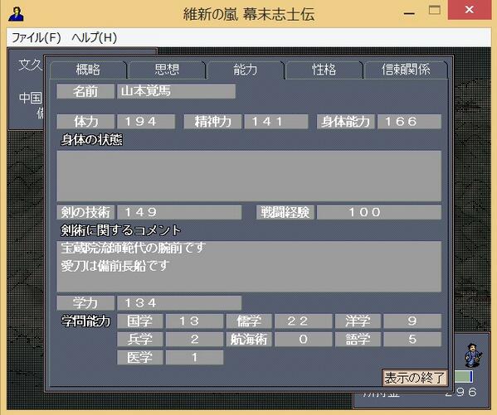Click the 戦闘経験 label

click(x=285, y=212)
